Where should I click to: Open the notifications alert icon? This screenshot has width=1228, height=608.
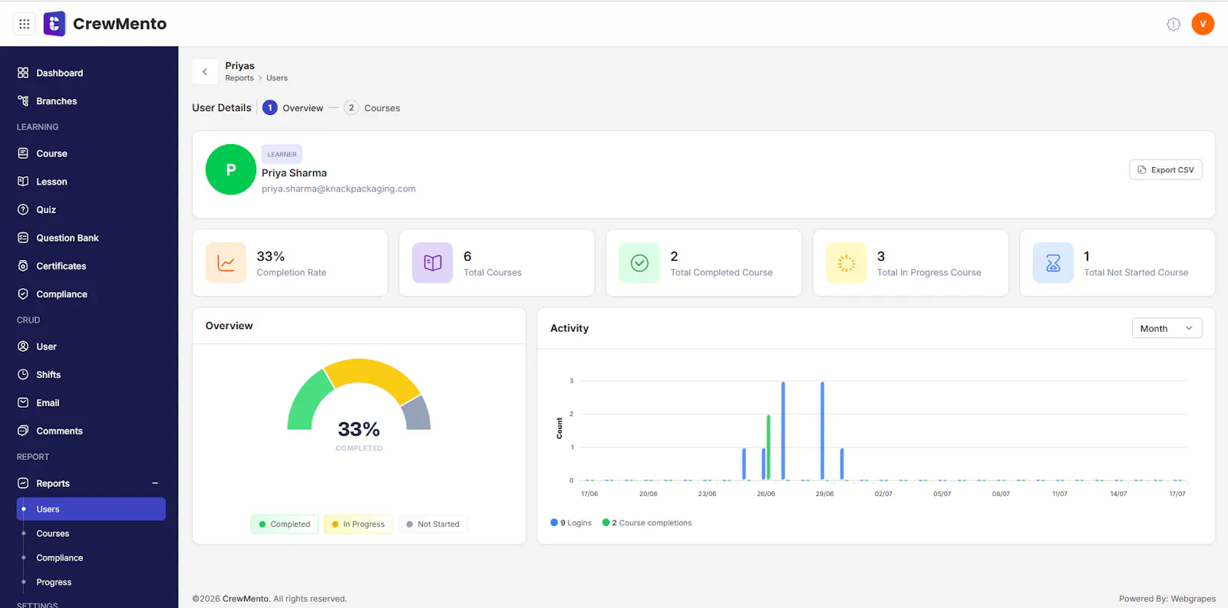tap(1174, 24)
